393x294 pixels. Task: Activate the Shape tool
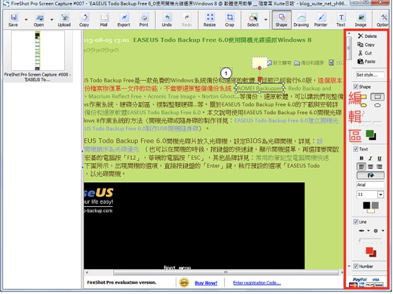[x=281, y=19]
